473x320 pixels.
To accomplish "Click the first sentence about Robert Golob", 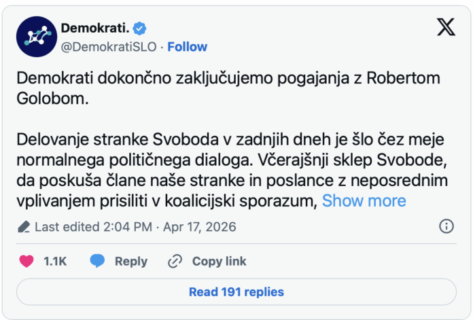I will [x=228, y=87].
